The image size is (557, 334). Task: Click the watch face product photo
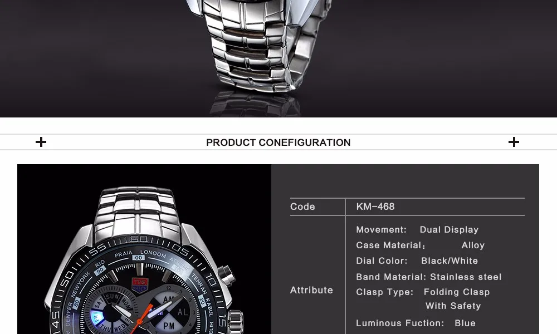[144, 249]
